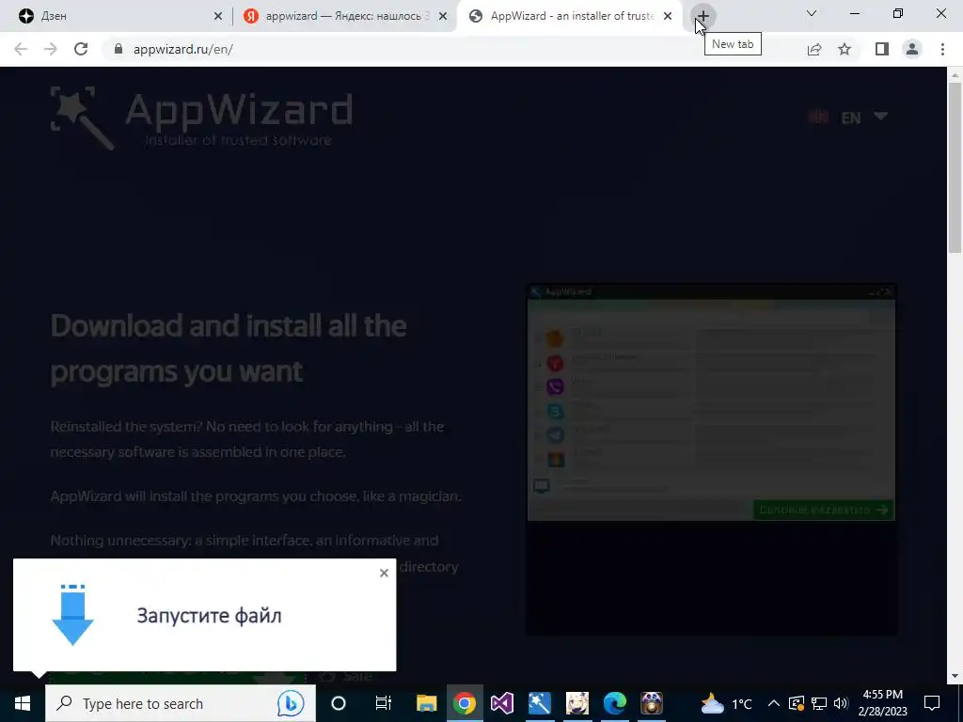Close the Дзен tab

coord(218,16)
